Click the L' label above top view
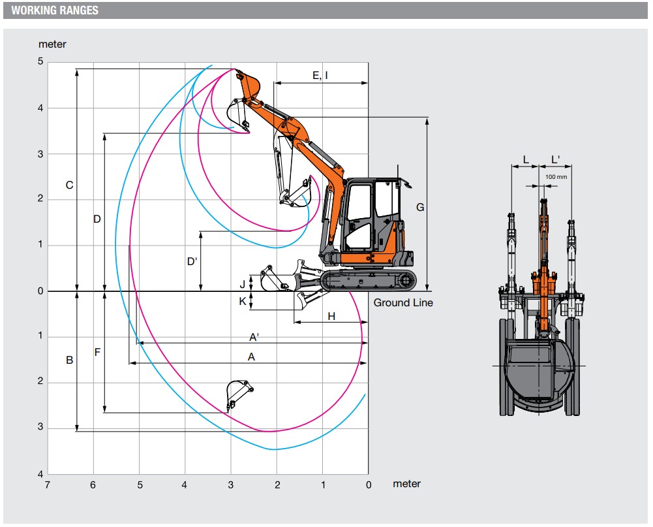653x527 pixels. [x=555, y=159]
